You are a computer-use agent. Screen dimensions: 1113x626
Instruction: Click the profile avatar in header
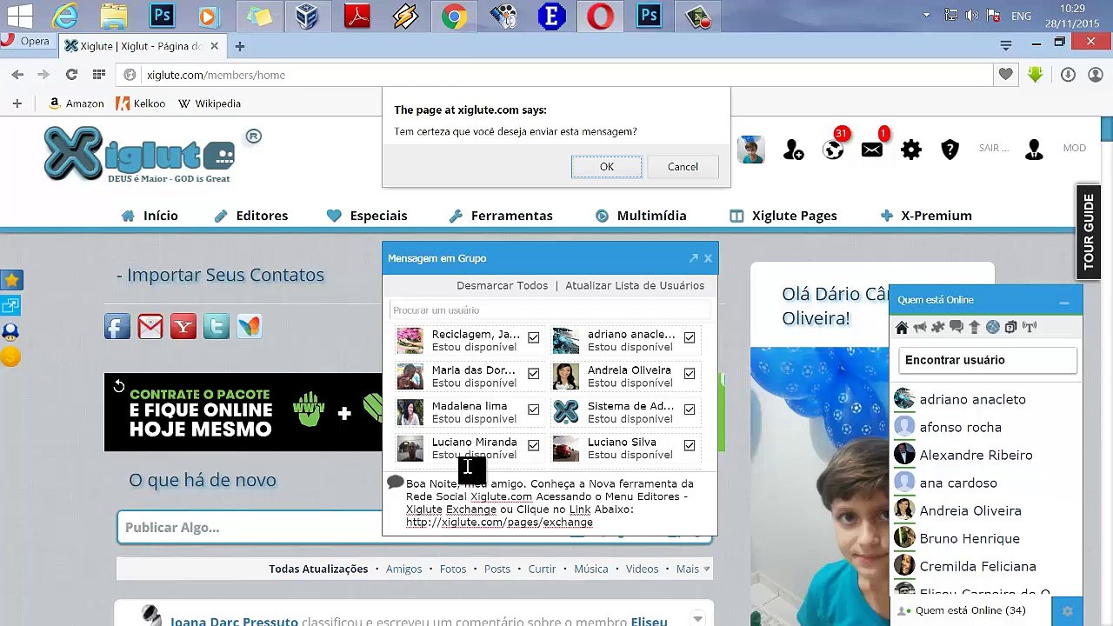coord(751,150)
